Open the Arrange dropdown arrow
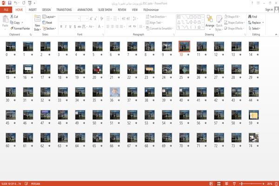Viewport: 279px width, 186px height. pos(210,29)
